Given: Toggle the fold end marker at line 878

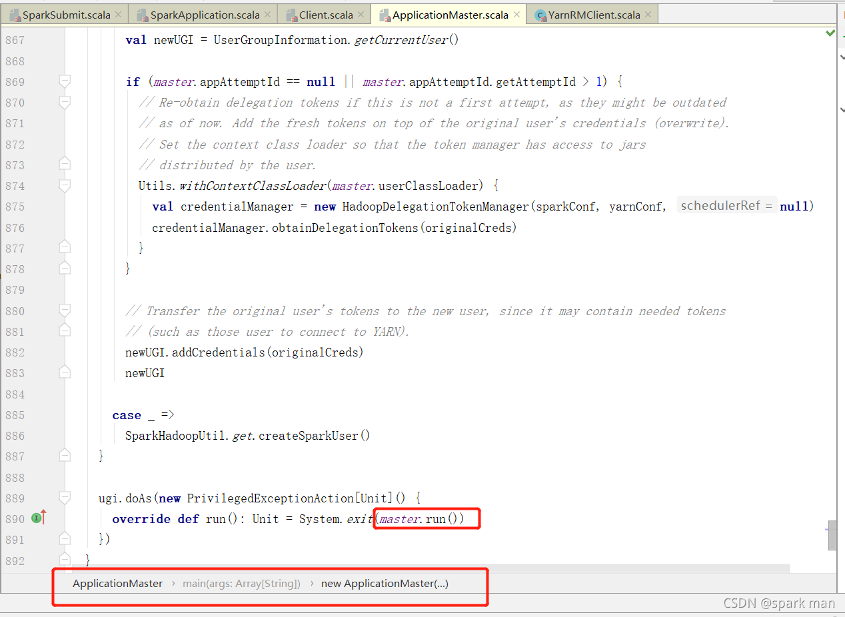Looking at the screenshot, I should [x=65, y=269].
